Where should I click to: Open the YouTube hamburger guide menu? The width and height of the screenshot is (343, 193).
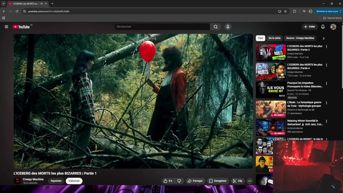tap(6, 27)
